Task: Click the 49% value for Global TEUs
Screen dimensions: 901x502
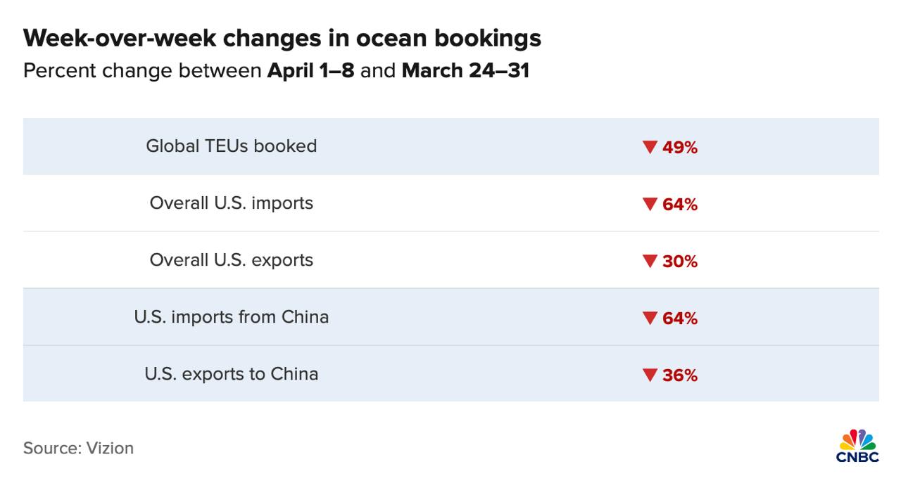Action: tap(679, 148)
